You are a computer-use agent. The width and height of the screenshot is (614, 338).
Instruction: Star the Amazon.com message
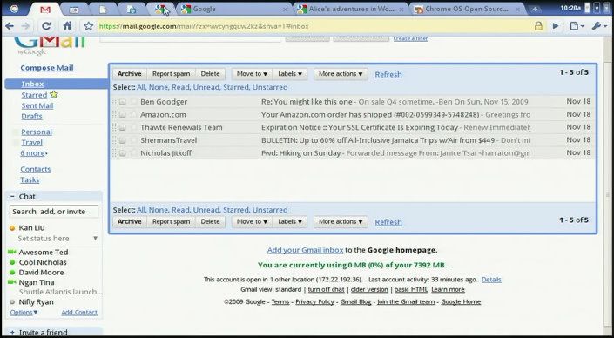coord(134,114)
